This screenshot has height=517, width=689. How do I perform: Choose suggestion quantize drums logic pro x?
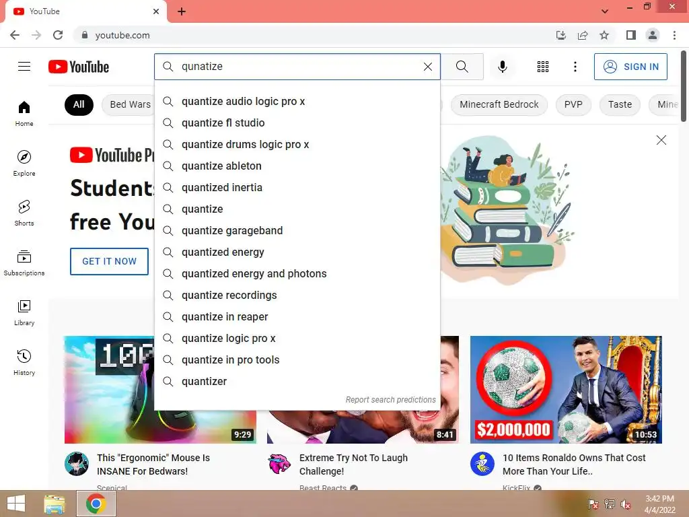(x=297, y=145)
